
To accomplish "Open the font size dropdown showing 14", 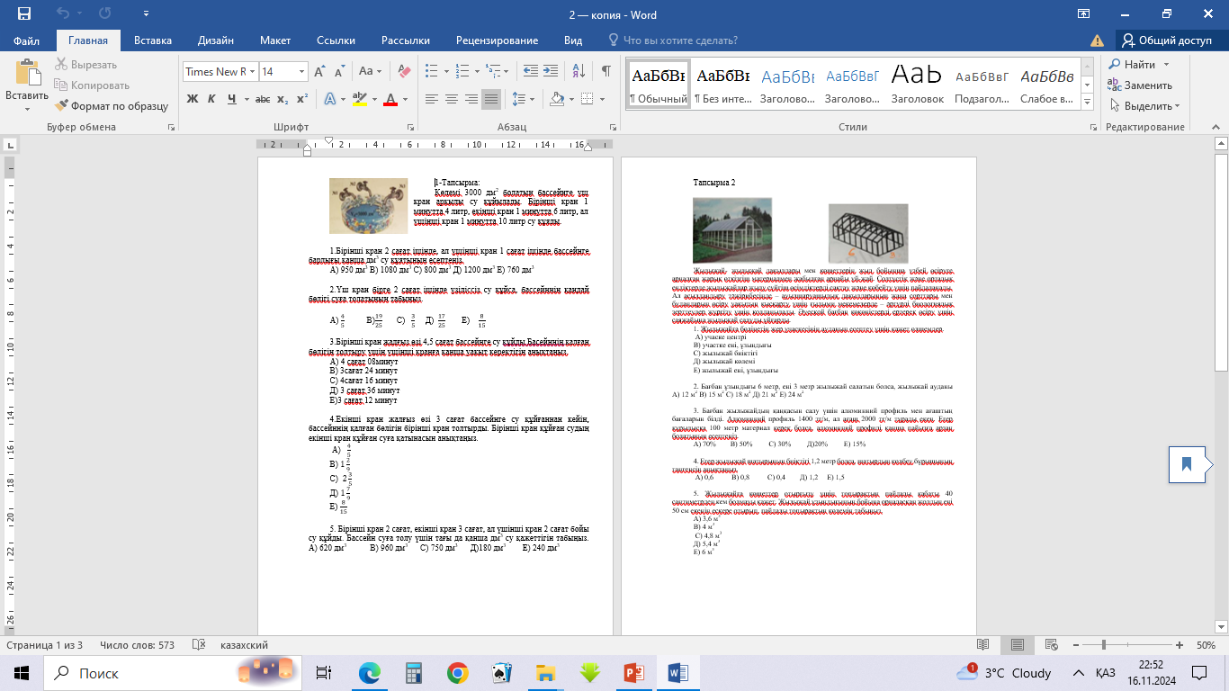I will point(302,71).
